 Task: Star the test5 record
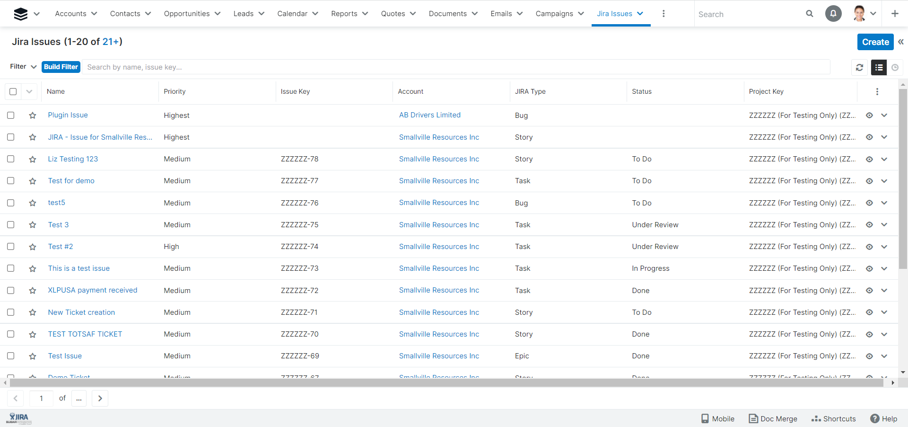32,203
